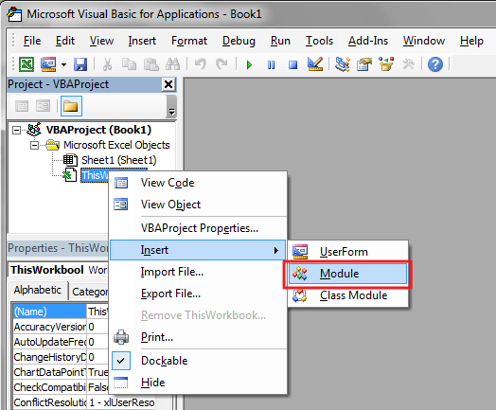
Task: Click the blue Help question mark icon
Action: pos(435,64)
